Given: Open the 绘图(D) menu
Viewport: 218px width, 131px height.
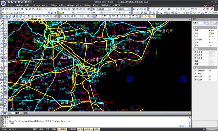Looking at the screenshot, I should [60, 5].
